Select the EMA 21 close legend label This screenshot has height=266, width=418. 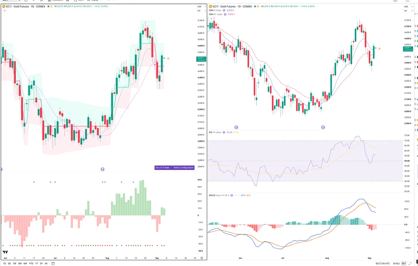click(x=216, y=14)
